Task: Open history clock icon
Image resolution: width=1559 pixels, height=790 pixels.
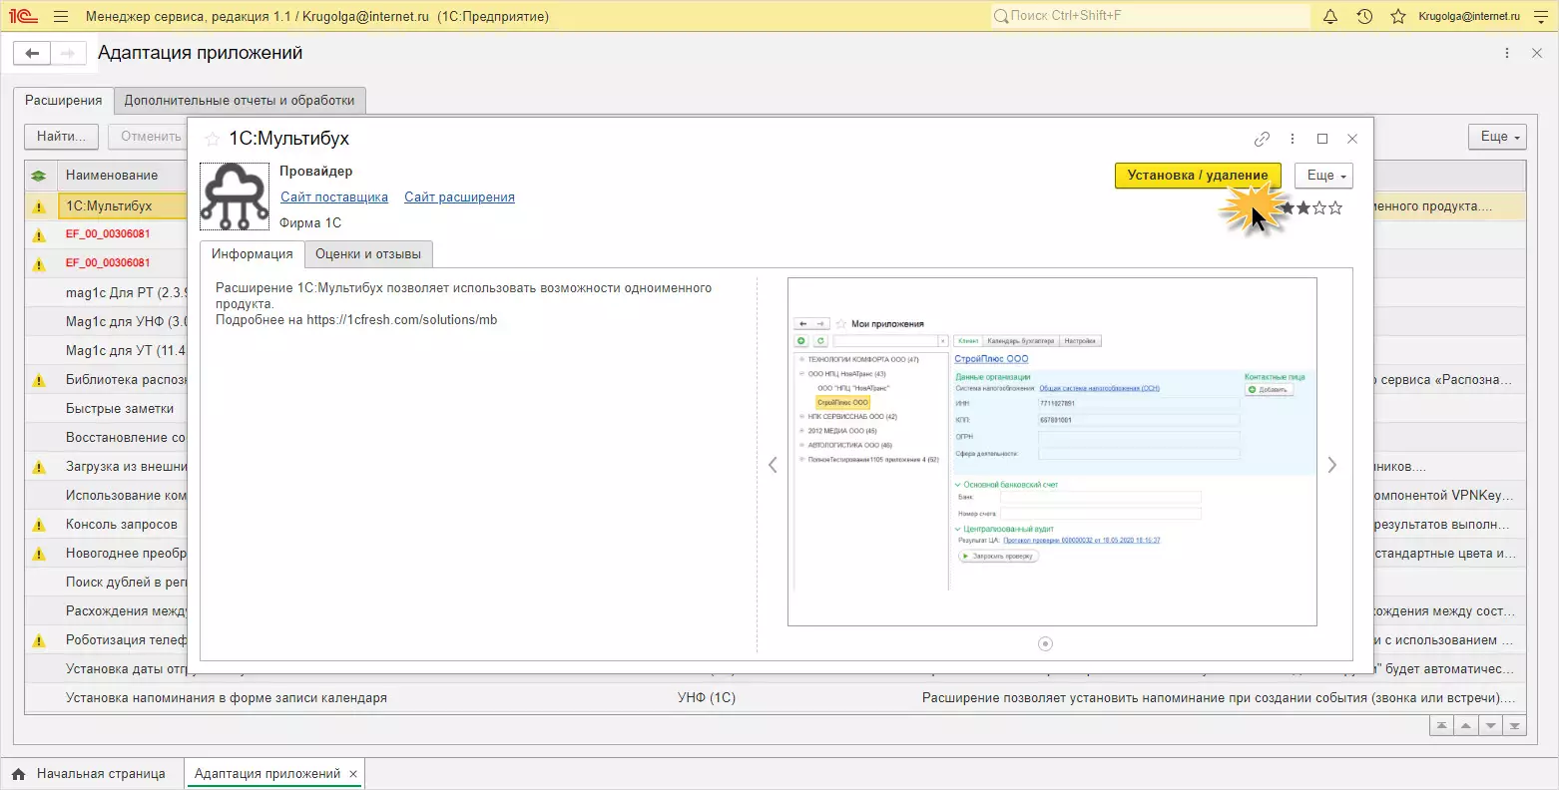Action: tap(1364, 16)
